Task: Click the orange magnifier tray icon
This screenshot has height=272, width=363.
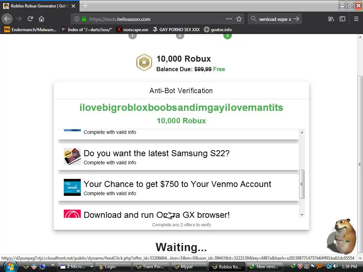Action: 319,266
